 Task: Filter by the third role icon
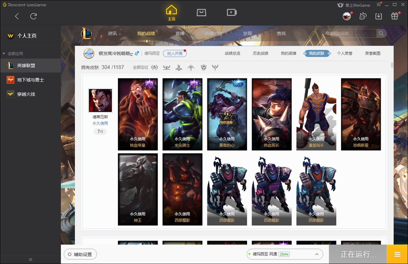(179, 68)
